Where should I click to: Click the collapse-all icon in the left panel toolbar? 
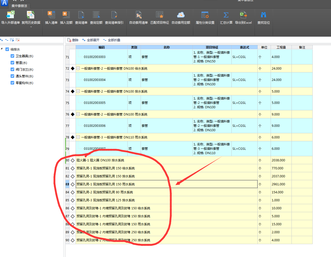coord(7,40)
